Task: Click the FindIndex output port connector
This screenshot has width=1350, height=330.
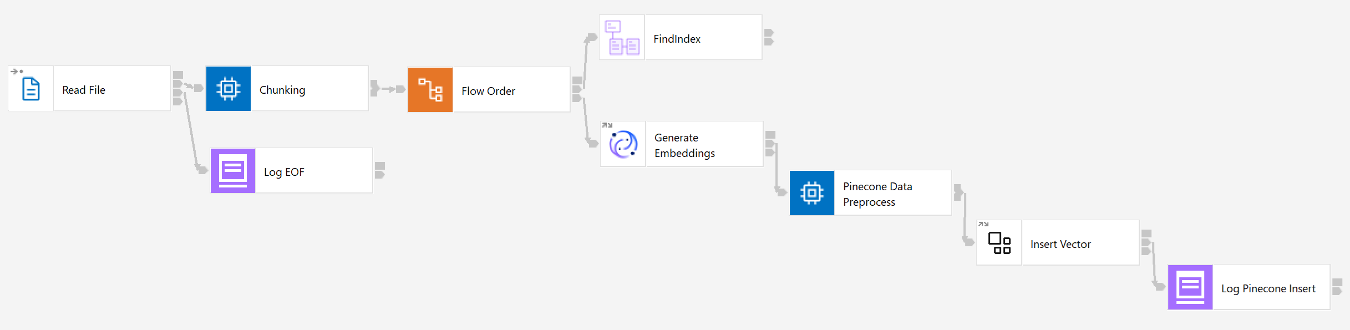Action: [769, 37]
